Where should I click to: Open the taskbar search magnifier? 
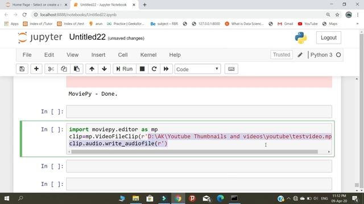[x=20, y=198]
